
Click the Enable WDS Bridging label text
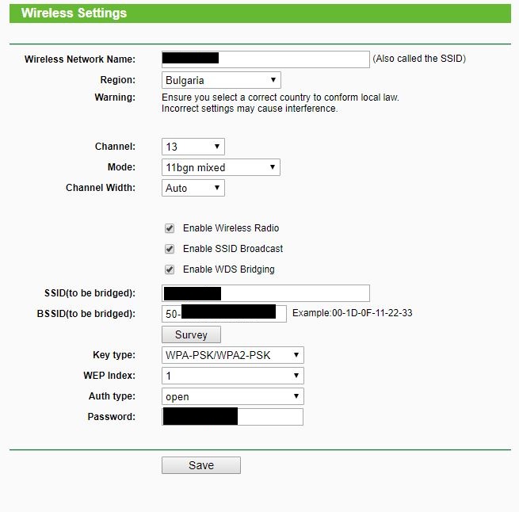point(228,269)
